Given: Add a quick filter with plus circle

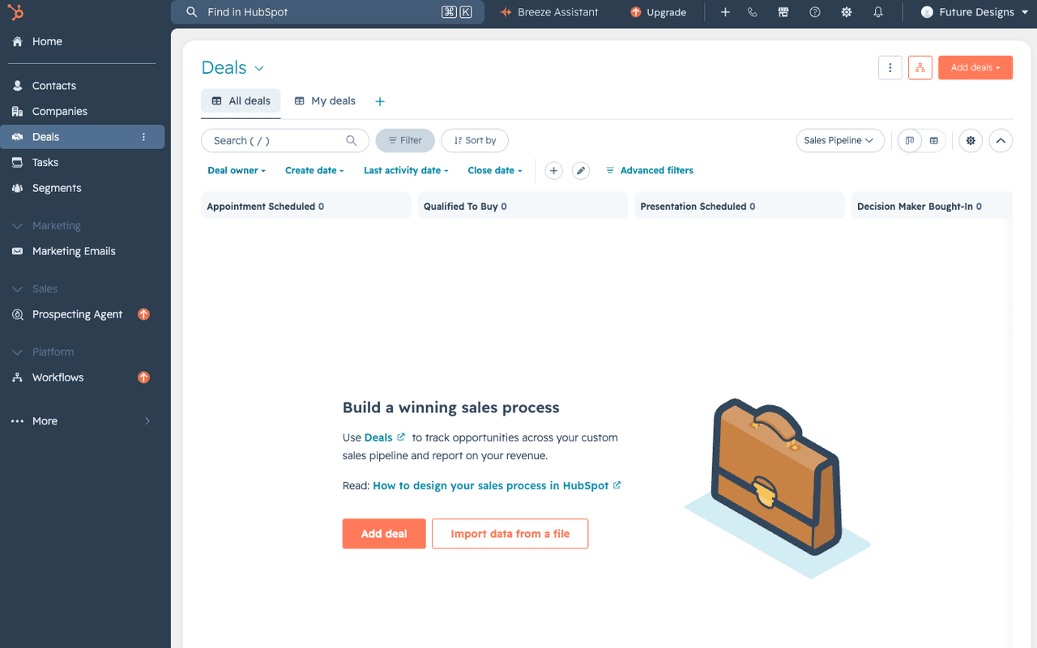Looking at the screenshot, I should tap(553, 171).
